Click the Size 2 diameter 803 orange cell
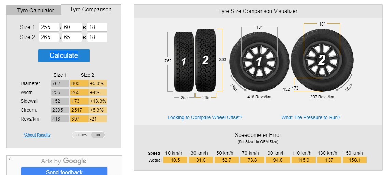The width and height of the screenshot is (388, 175). point(79,83)
